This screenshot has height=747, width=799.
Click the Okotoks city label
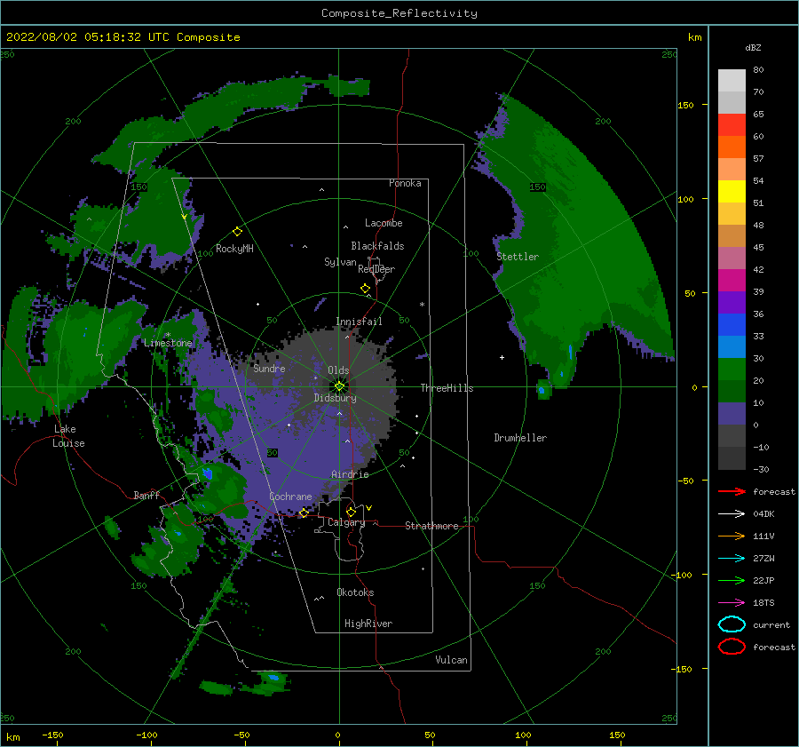(355, 592)
